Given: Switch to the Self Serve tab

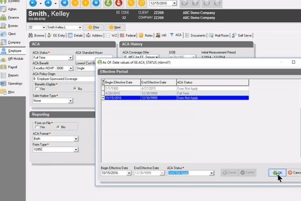Looking at the screenshot, I should (x=242, y=35).
